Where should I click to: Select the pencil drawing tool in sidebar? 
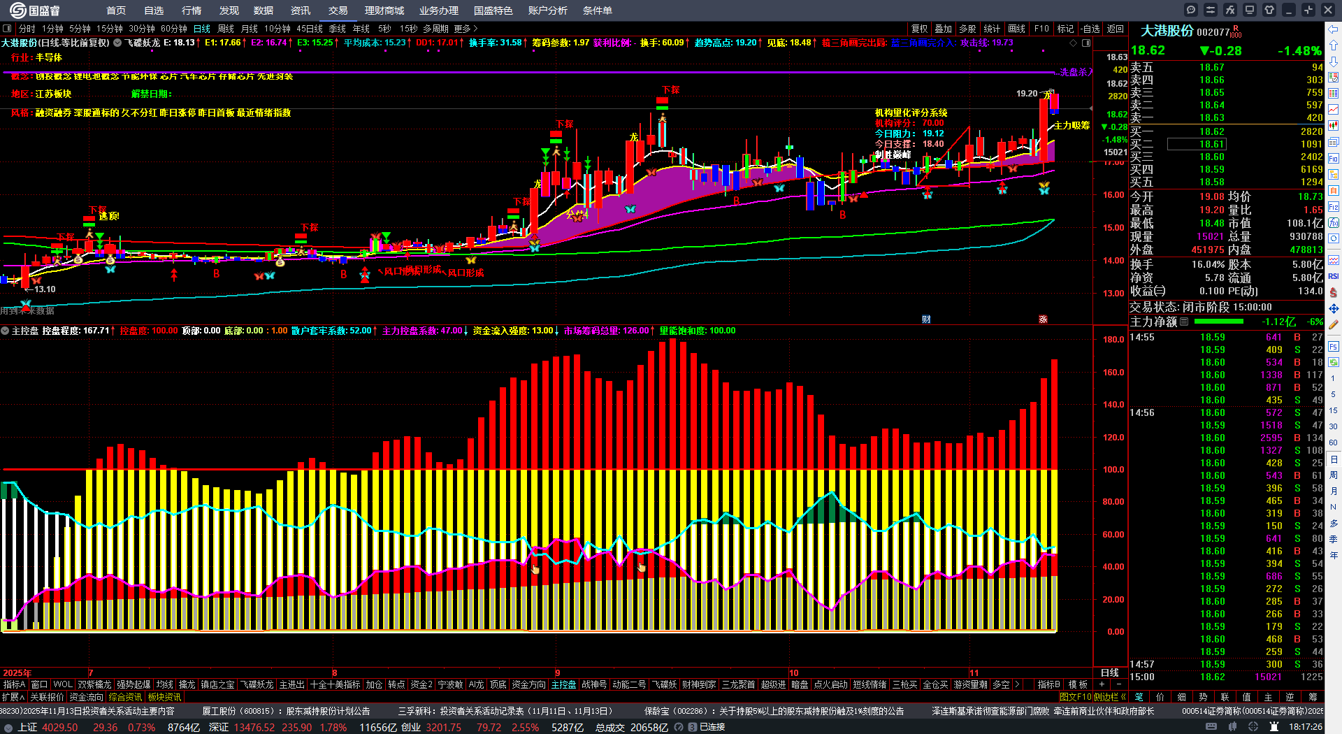(1334, 325)
